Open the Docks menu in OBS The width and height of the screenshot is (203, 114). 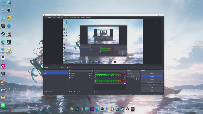click(60, 17)
